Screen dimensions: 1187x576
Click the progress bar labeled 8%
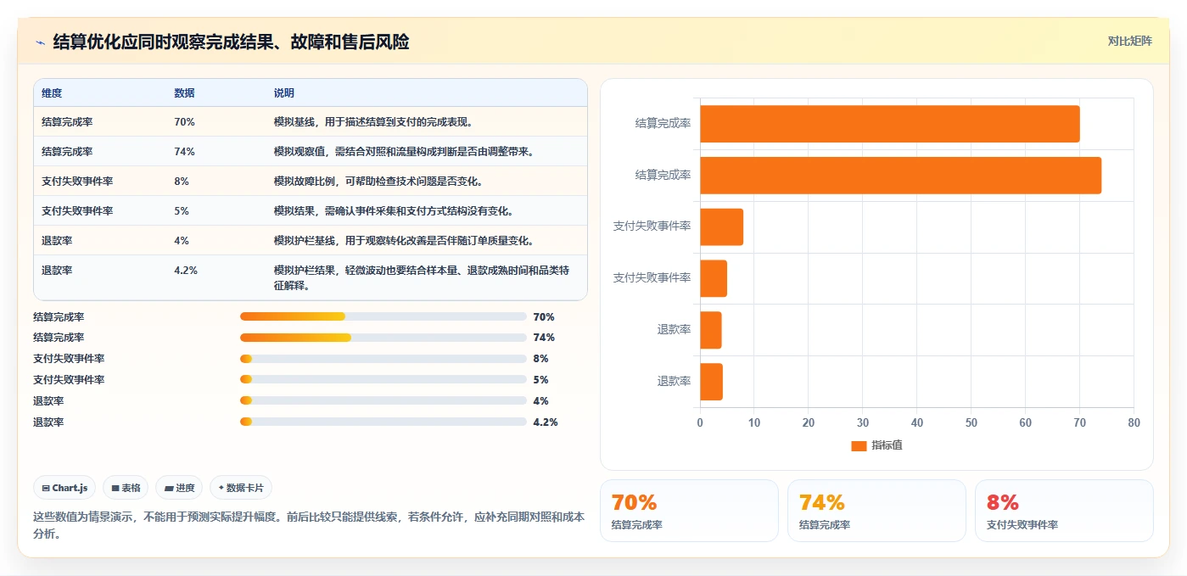pos(384,359)
